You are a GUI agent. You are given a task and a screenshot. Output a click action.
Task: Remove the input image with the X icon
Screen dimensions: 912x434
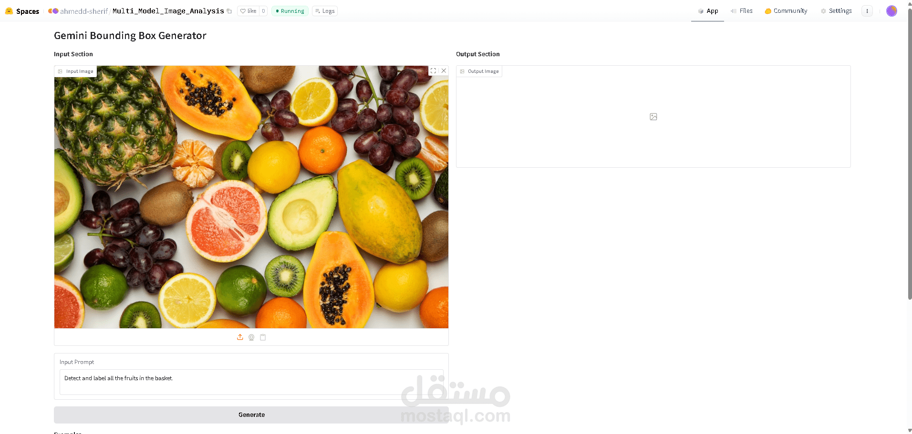444,71
